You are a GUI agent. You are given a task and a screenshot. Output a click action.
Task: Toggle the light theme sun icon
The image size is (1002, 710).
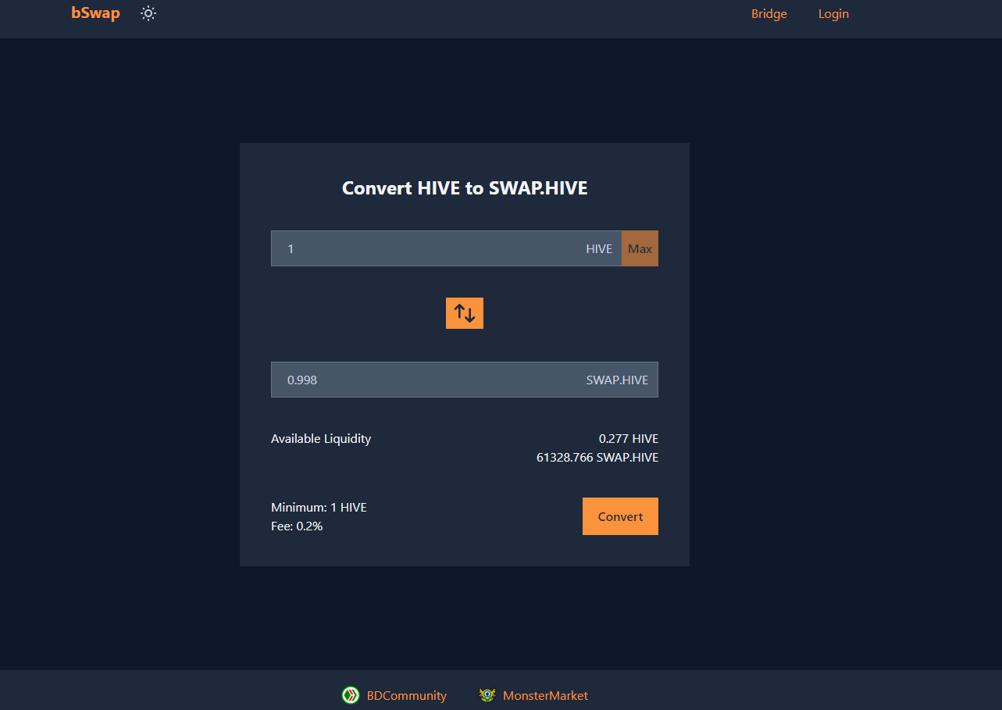click(x=148, y=13)
